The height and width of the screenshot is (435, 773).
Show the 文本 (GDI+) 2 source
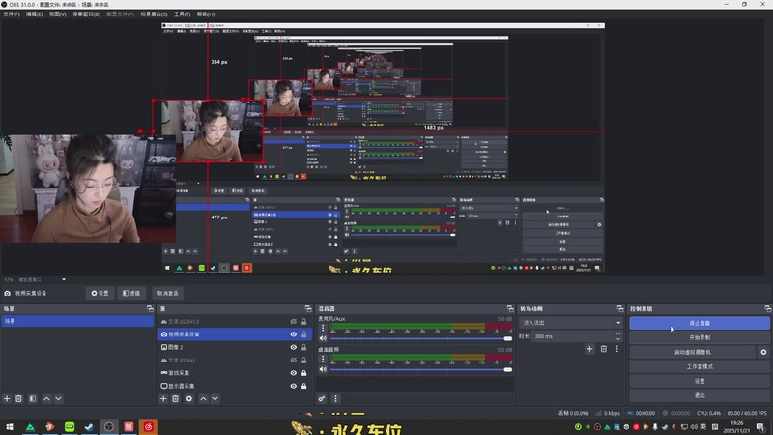[294, 322]
